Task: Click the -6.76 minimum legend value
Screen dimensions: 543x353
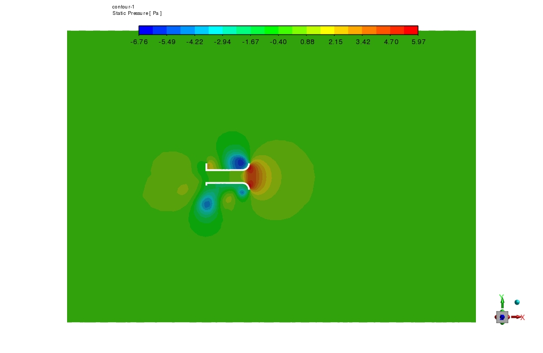Action: pyautogui.click(x=139, y=42)
